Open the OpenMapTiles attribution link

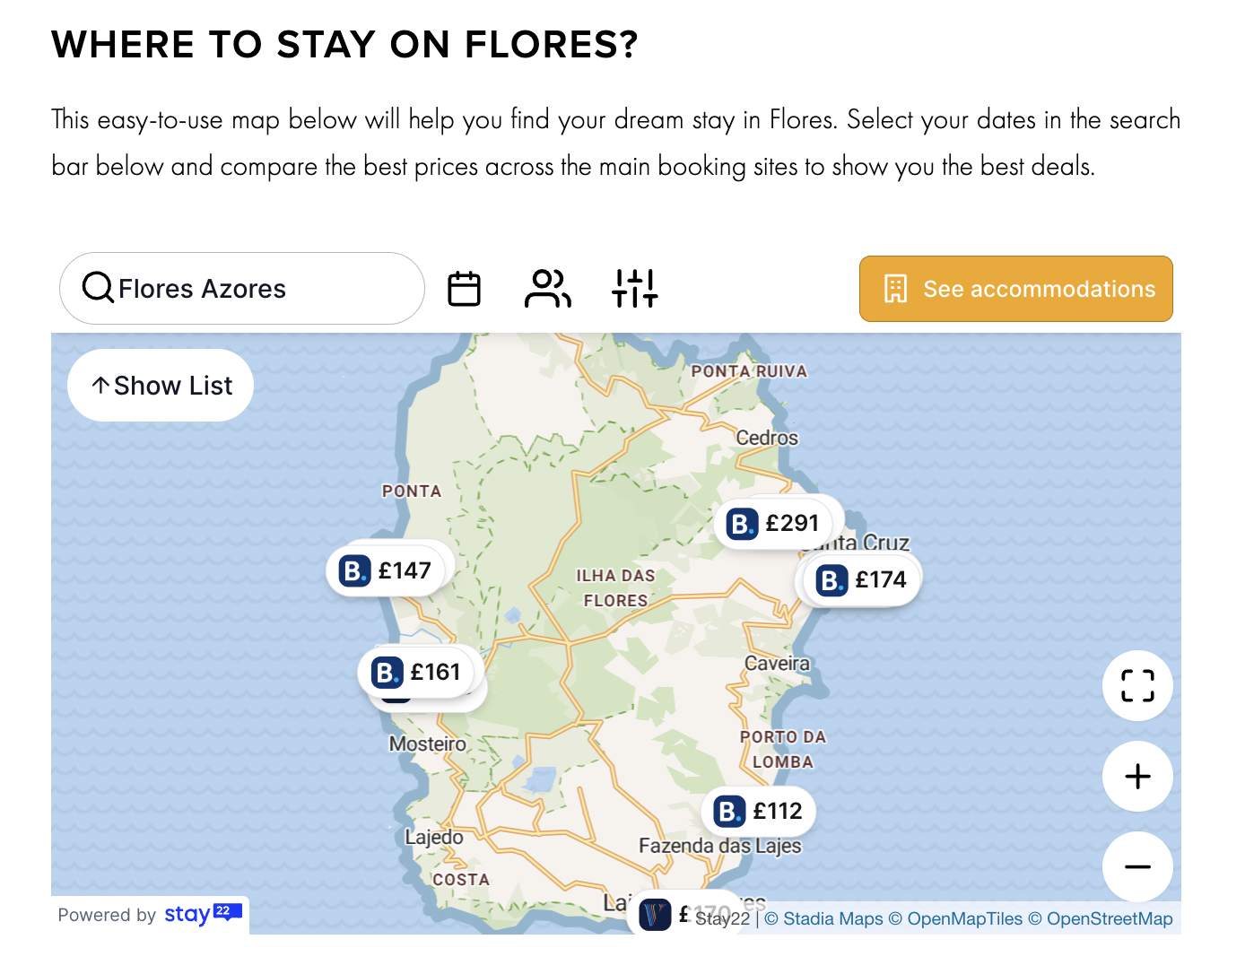point(964,918)
